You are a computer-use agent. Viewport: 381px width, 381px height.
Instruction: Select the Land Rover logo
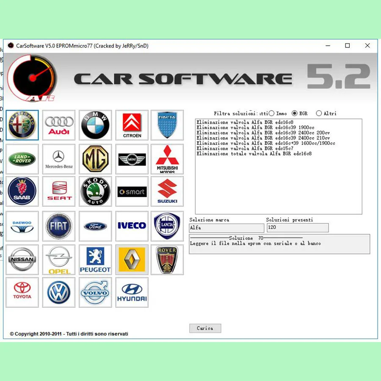pyautogui.click(x=22, y=159)
